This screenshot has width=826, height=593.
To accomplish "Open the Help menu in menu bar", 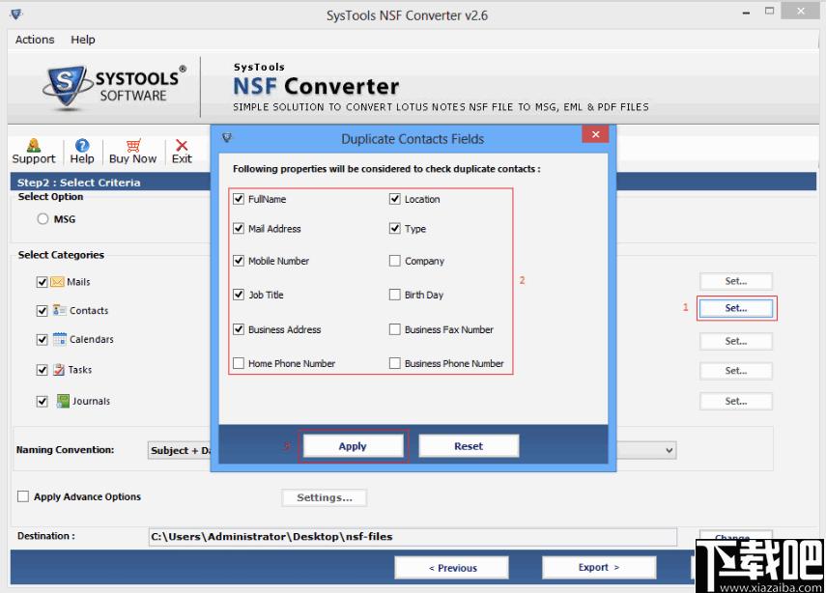I will click(x=83, y=40).
